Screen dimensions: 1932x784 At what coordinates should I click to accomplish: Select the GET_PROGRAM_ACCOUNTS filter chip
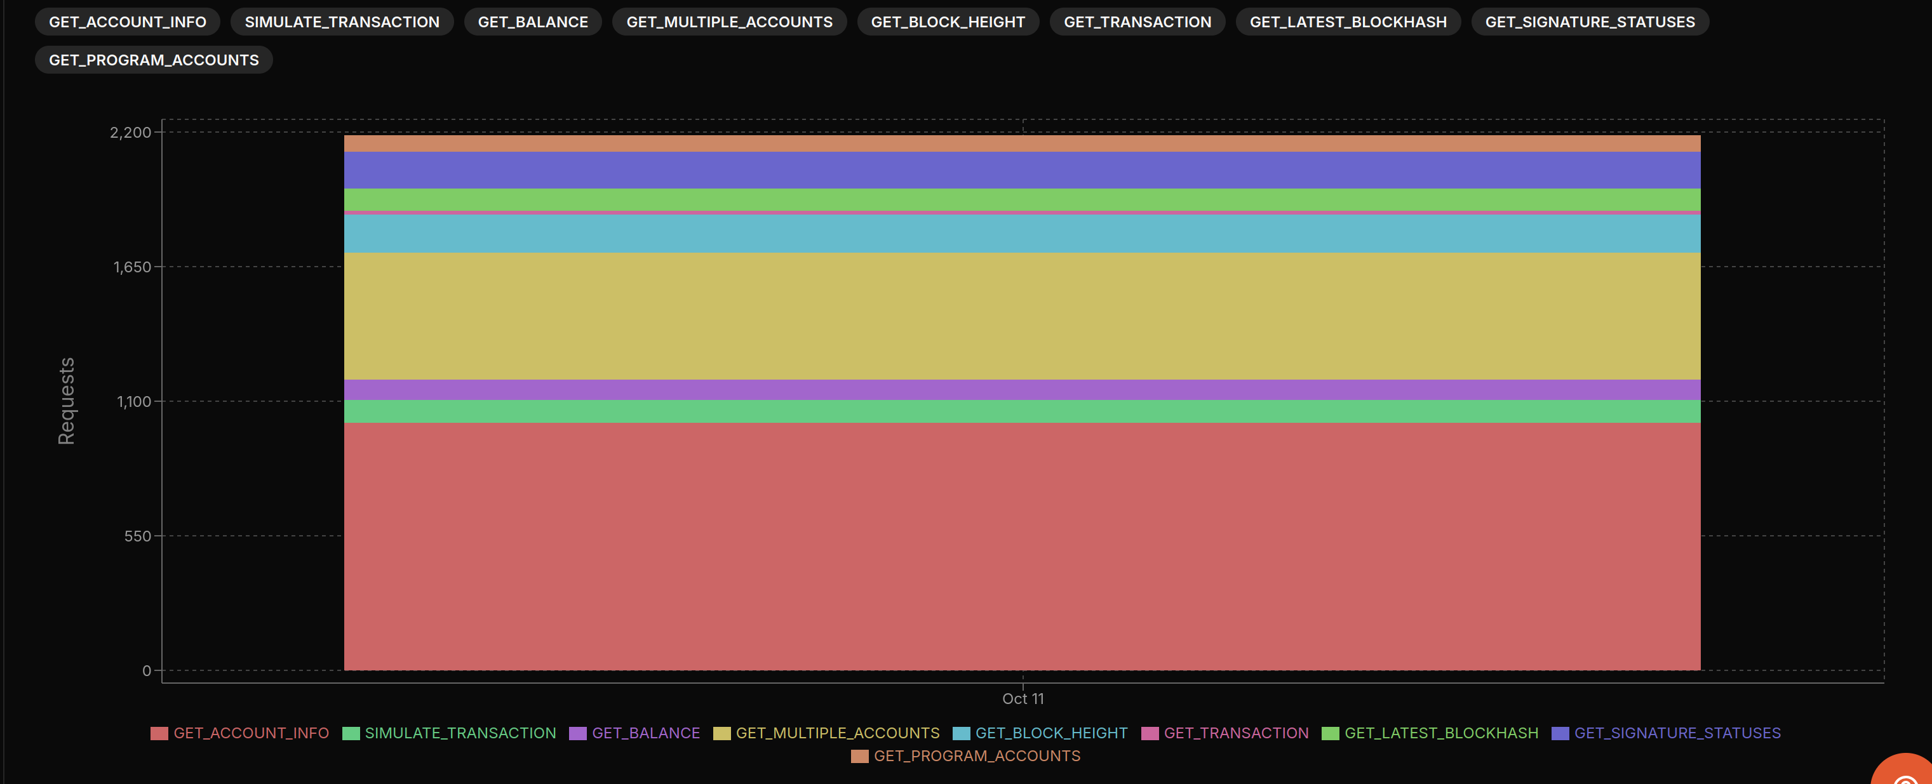tap(153, 59)
